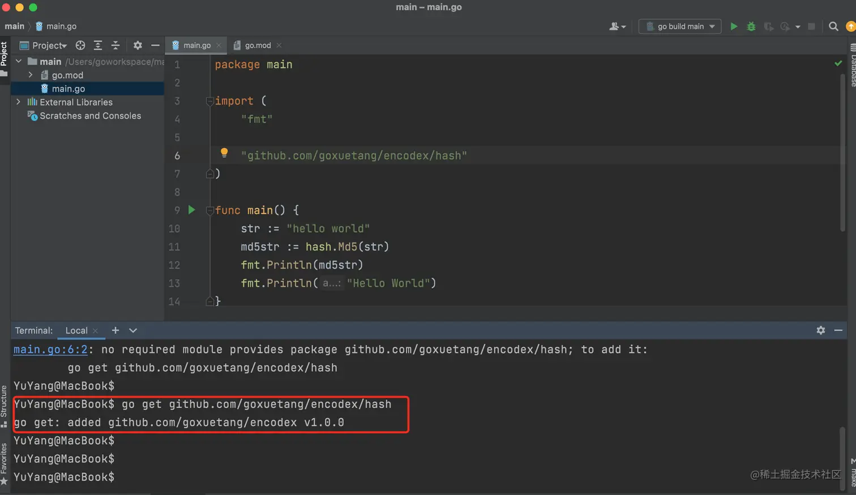The height and width of the screenshot is (495, 856).
Task: Collapse all in Project tool window
Action: pos(115,45)
